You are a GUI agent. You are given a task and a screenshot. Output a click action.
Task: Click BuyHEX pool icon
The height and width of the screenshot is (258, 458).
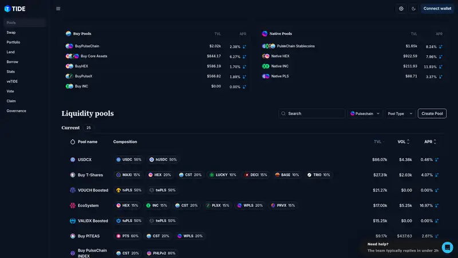(69, 66)
